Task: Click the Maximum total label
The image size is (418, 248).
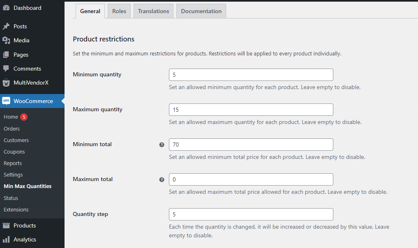Action: pos(93,179)
